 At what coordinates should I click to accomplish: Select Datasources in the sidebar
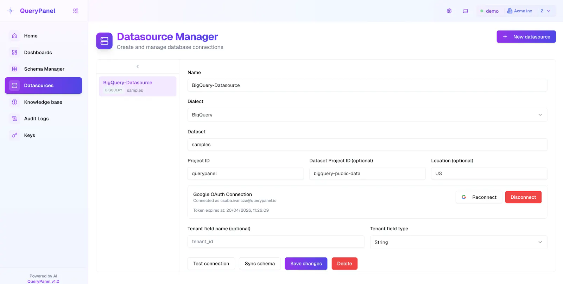43,85
